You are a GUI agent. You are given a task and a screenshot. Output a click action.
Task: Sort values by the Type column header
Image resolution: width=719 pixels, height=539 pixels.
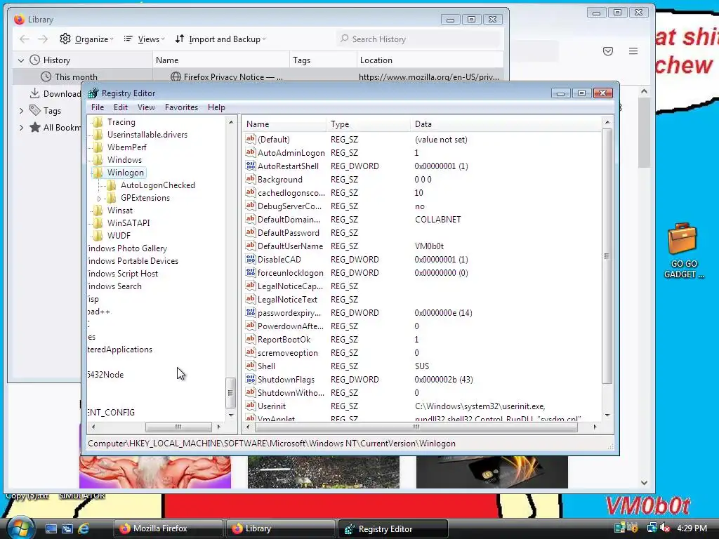(x=368, y=124)
